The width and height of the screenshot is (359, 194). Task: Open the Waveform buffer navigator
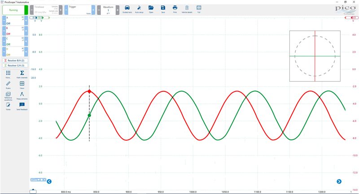[108, 10]
